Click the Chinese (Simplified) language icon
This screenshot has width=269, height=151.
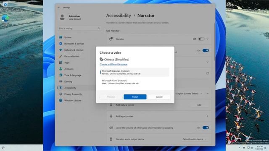tap(101, 60)
